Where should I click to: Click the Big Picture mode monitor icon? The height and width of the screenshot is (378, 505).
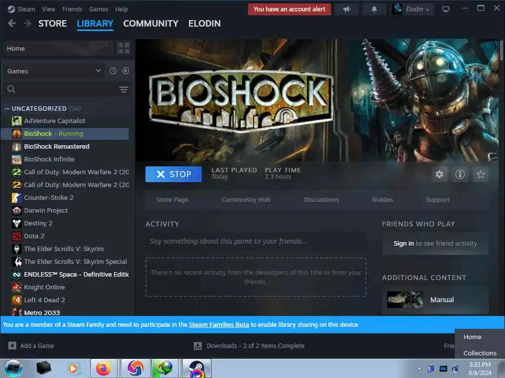(x=445, y=9)
